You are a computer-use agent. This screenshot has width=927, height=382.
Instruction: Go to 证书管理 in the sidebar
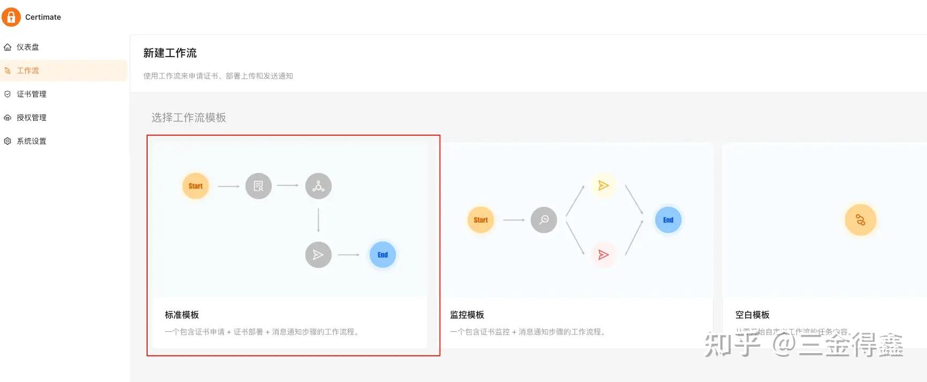pyautogui.click(x=32, y=94)
